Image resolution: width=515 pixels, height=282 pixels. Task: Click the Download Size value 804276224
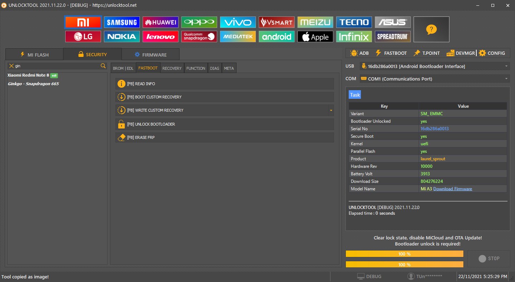coord(432,181)
